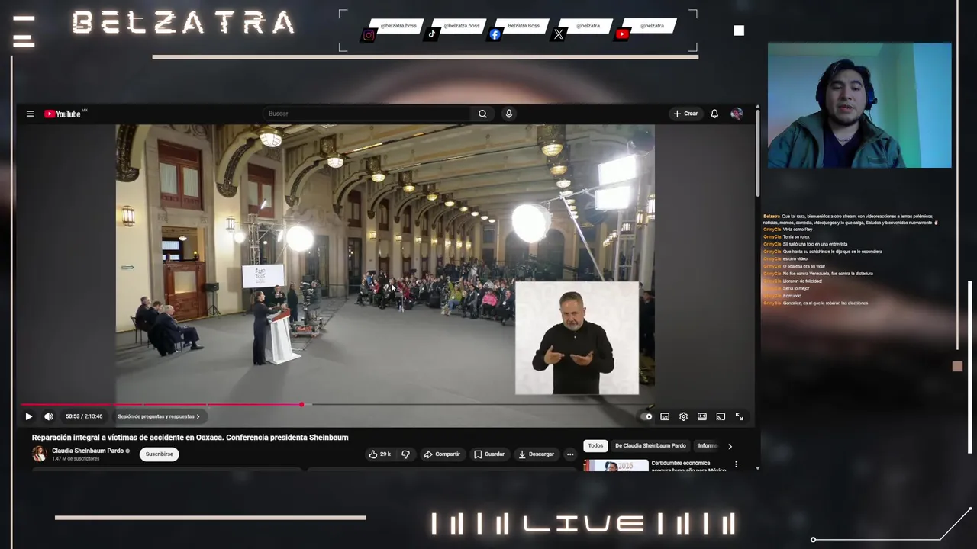This screenshot has height=549, width=977.
Task: Select the Todos chip
Action: 595,446
